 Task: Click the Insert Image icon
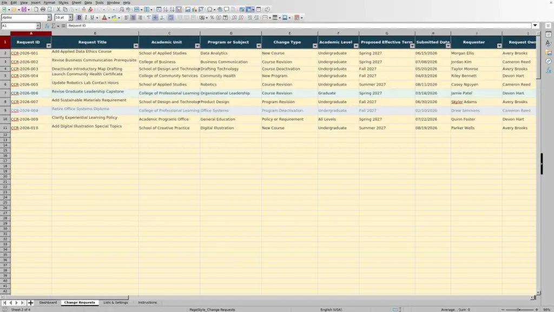[188, 9]
